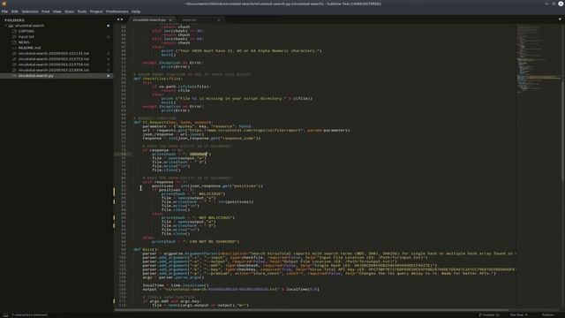This screenshot has height=318, width=565.
Task: Click the horizontal scrollbar below editor
Action: click(312, 310)
